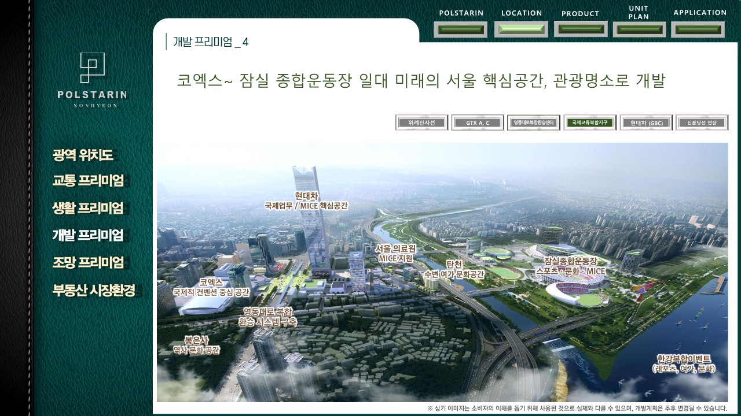741x416 pixels.
Task: Click the POLSTARIN Nonhyeon logo
Action: [92, 80]
